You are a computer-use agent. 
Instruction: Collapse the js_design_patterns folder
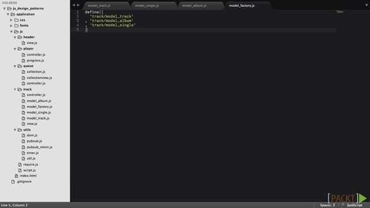(4, 9)
